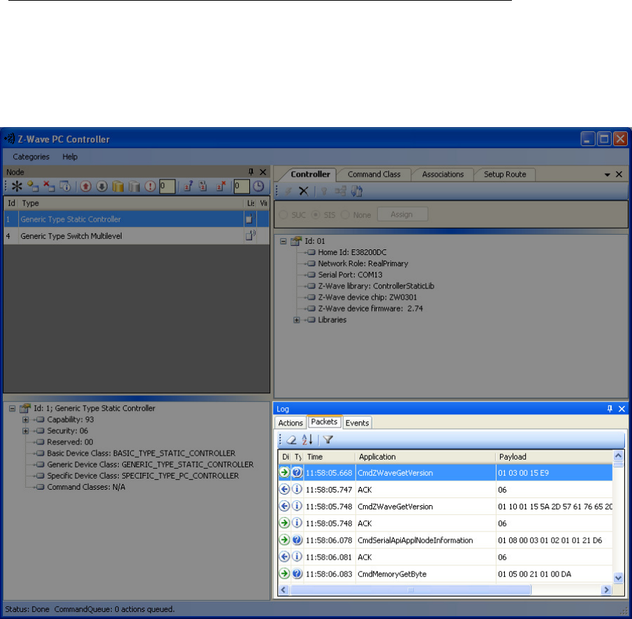Image resolution: width=632 pixels, height=619 pixels.
Task: Click the disabled lightning icon in Controller toolbar
Action: click(288, 191)
